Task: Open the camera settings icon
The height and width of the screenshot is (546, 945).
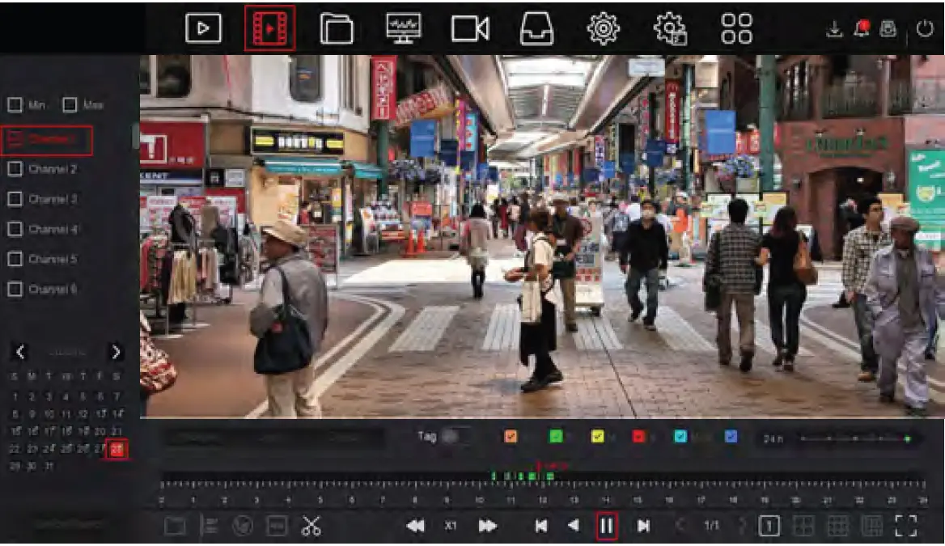Action: pos(469,28)
